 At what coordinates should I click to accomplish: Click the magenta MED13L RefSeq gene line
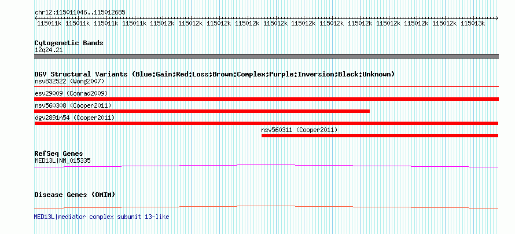click(x=266, y=166)
